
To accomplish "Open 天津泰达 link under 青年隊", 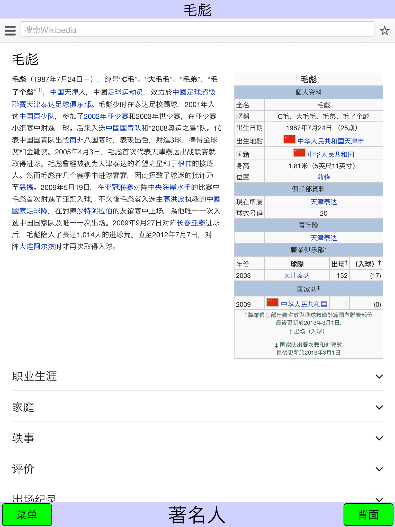I will point(324,238).
